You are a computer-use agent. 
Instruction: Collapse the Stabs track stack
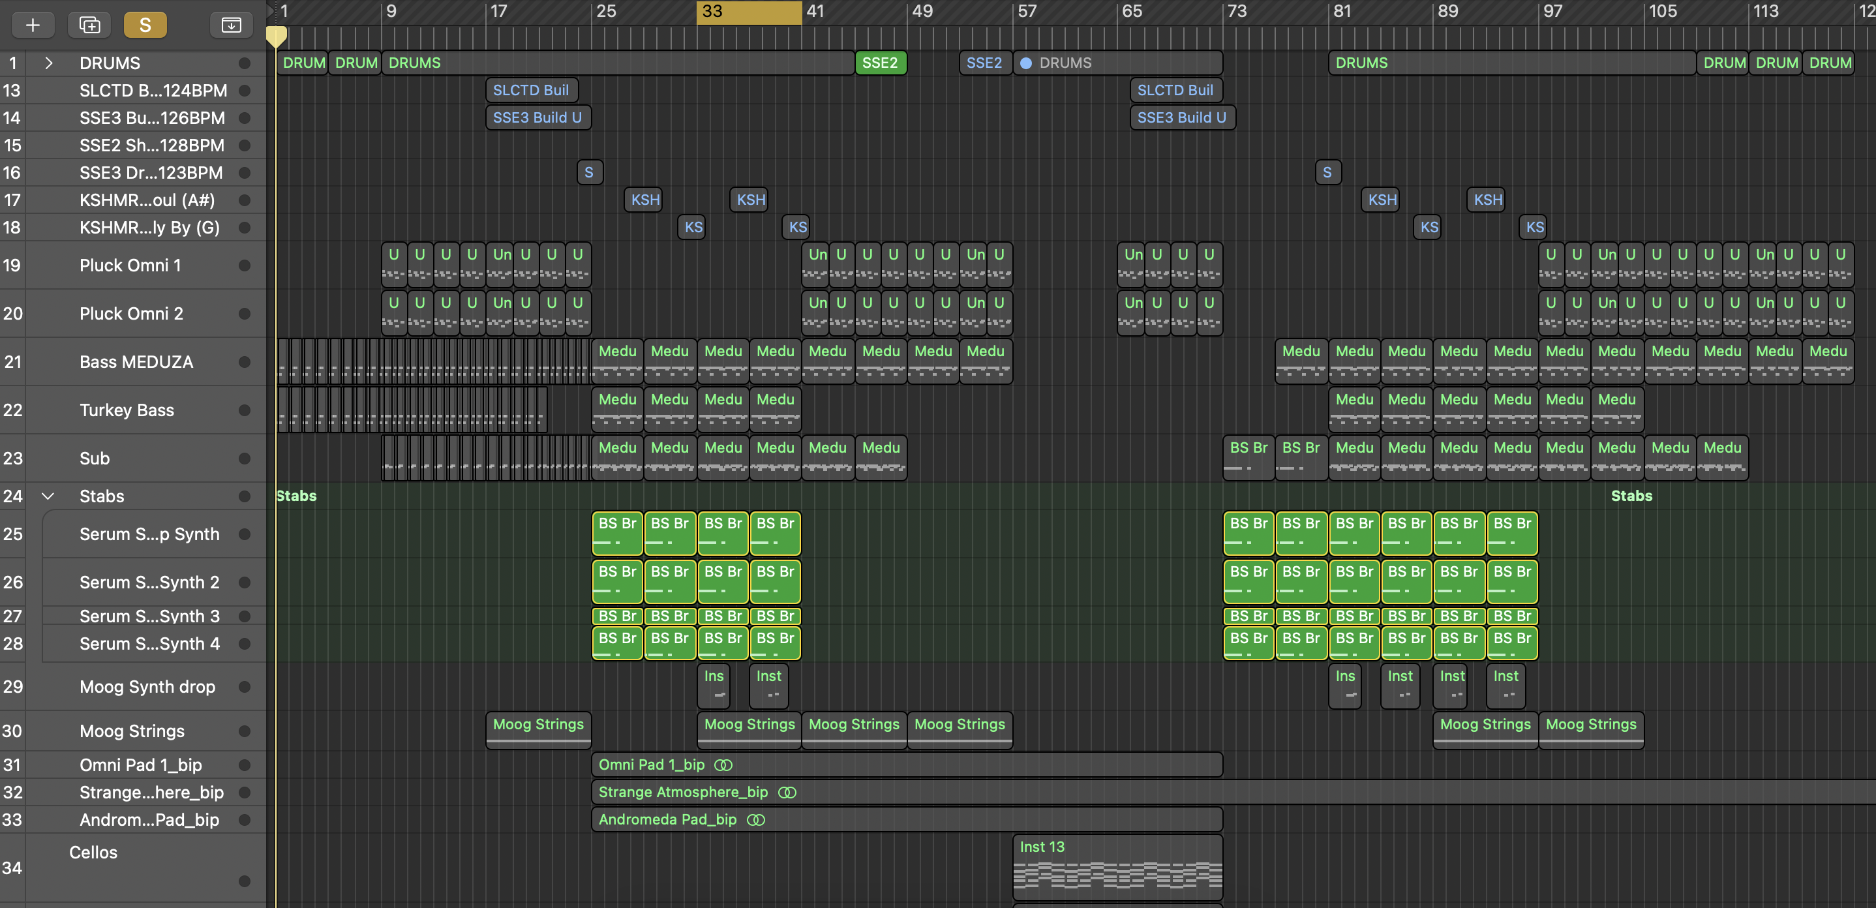point(48,496)
